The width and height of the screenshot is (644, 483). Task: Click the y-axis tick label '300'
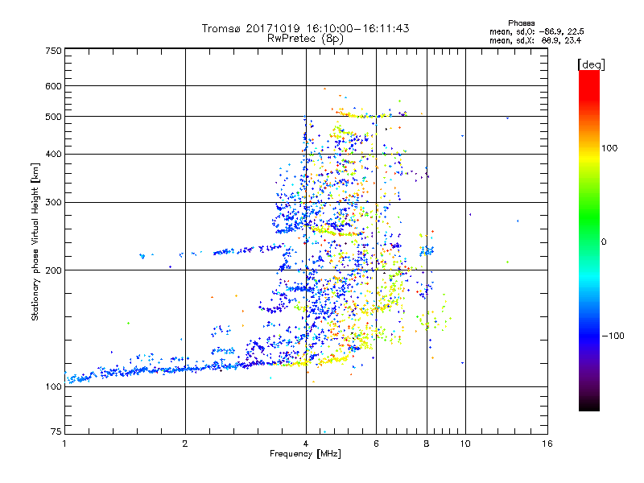coord(53,203)
